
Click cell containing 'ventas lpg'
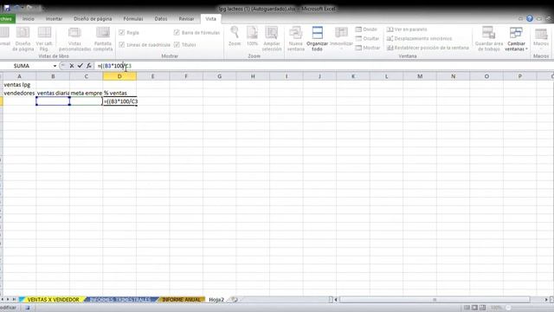coord(19,85)
